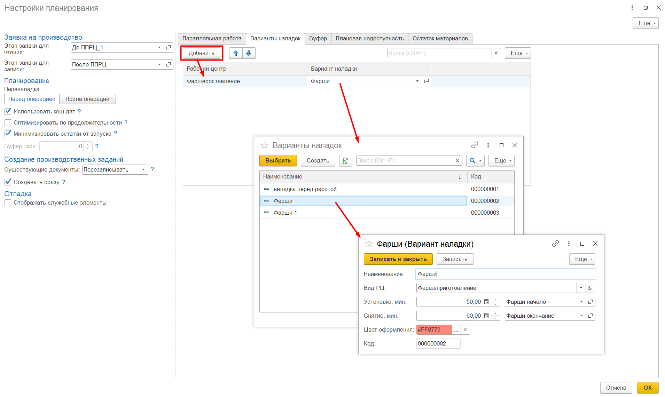Open the Фарши начало item form icon
The height and width of the screenshot is (397, 665).
(x=590, y=302)
